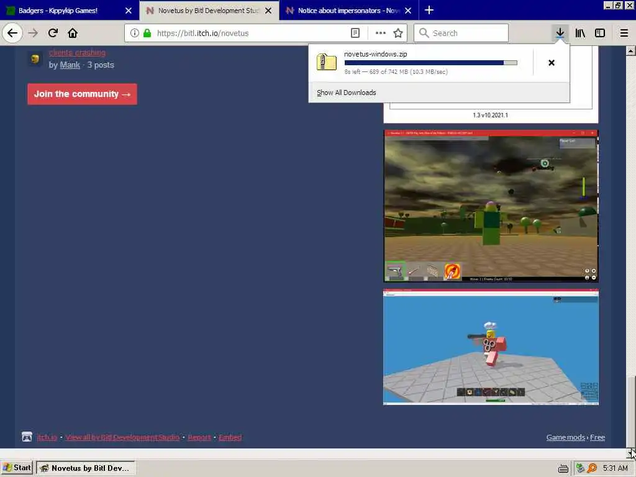Click the Embed link
The height and width of the screenshot is (477, 636).
pyautogui.click(x=230, y=437)
